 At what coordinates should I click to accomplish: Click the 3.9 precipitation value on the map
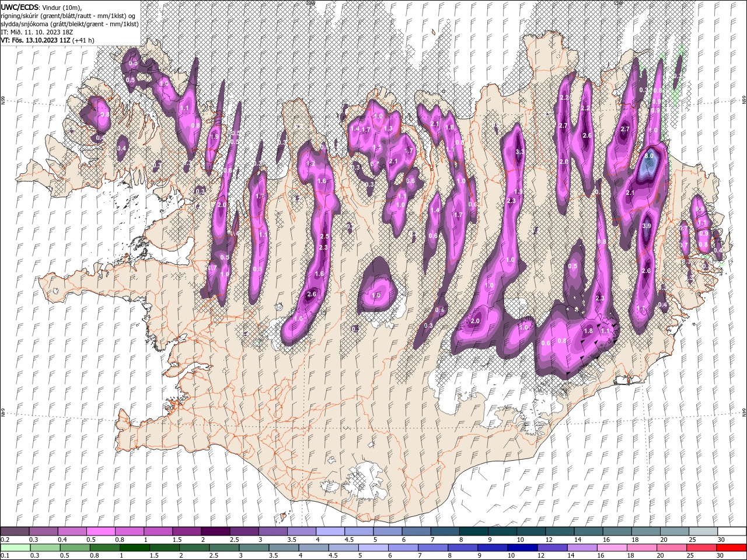[647, 226]
